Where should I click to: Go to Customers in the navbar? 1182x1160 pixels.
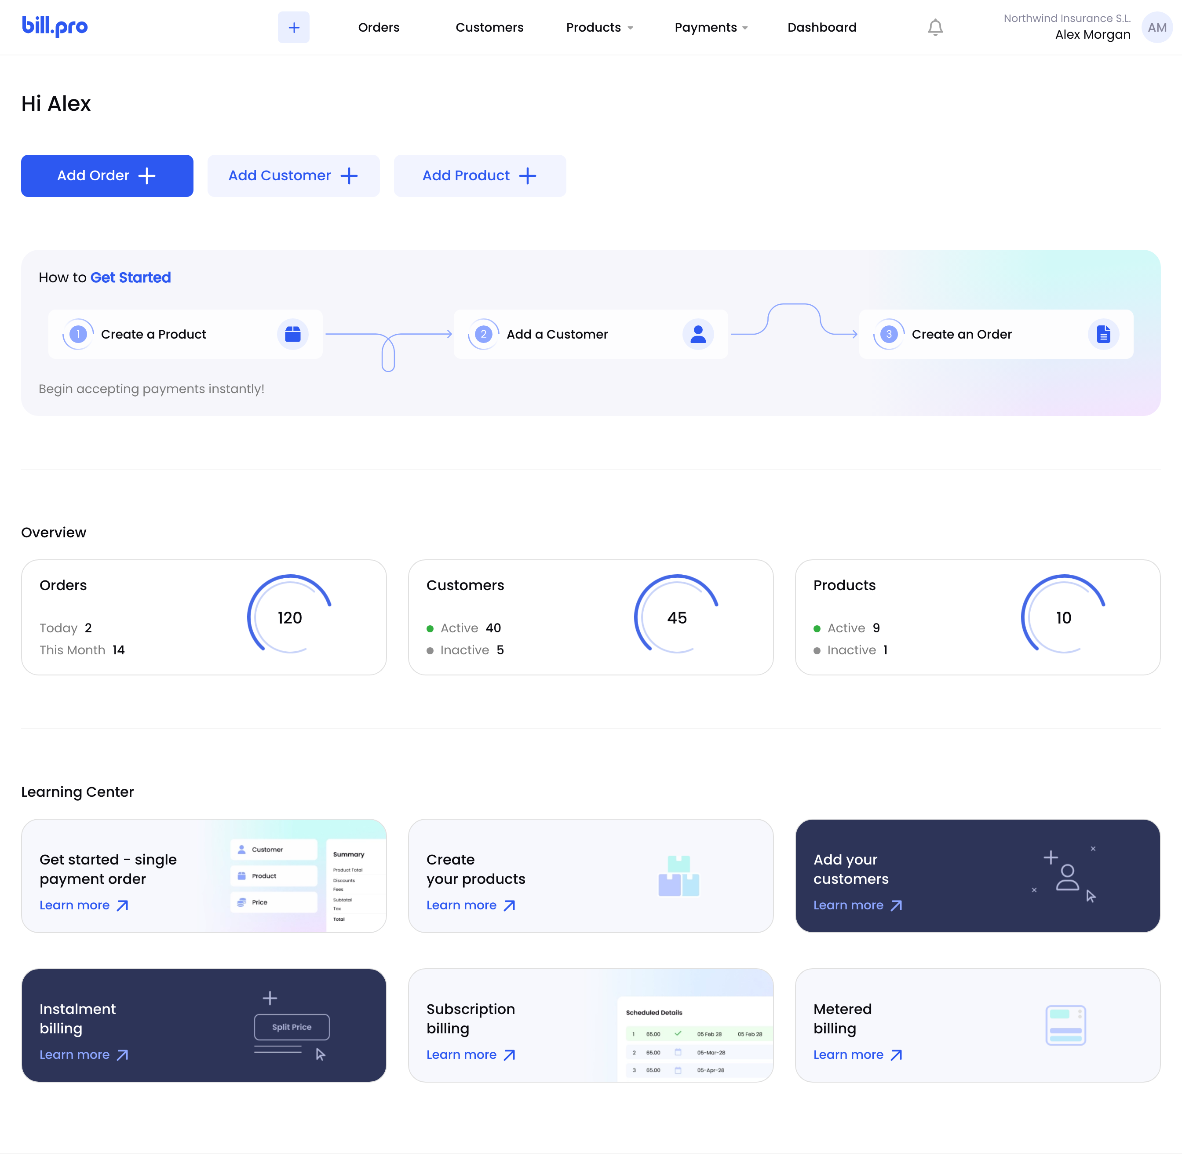point(489,27)
